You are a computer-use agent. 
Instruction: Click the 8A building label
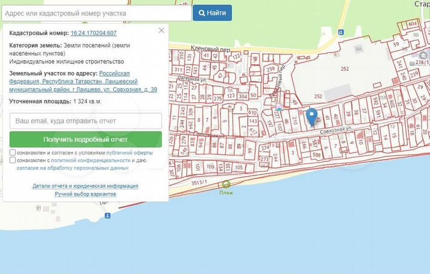[358, 49]
